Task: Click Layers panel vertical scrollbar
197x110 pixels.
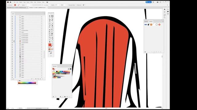Action: [44, 54]
